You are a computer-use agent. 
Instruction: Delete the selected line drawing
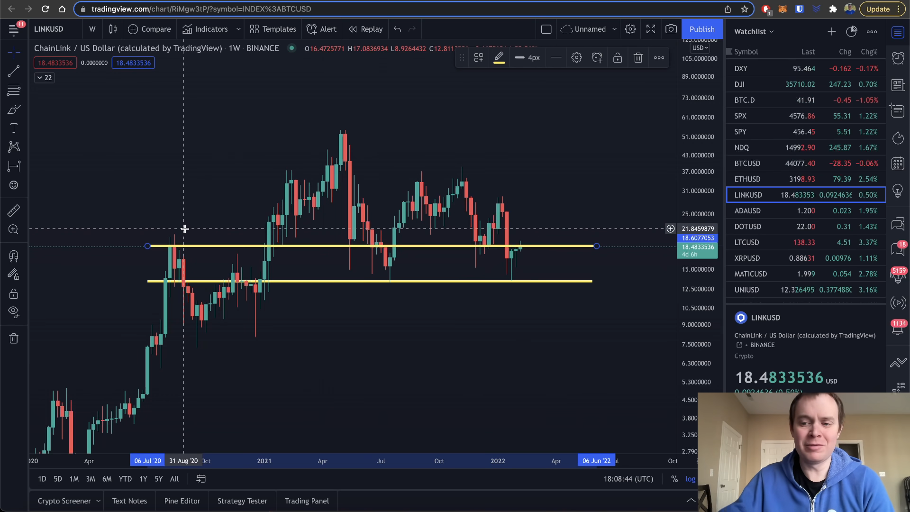pos(638,58)
